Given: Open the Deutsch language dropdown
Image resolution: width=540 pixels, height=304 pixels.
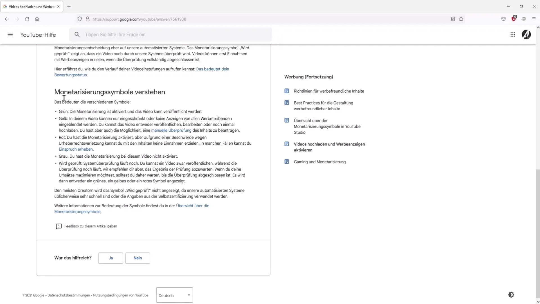Looking at the screenshot, I should 174,295.
